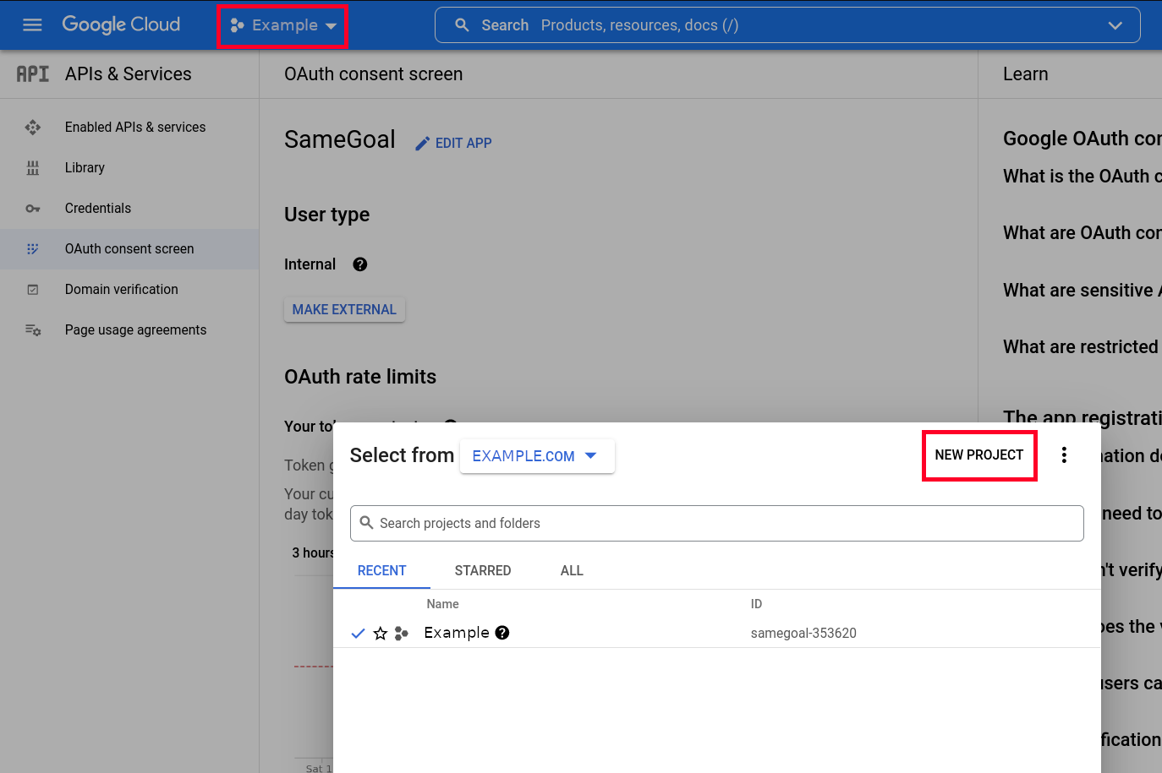Expand the search bar chevron
1162x773 pixels.
[1115, 25]
